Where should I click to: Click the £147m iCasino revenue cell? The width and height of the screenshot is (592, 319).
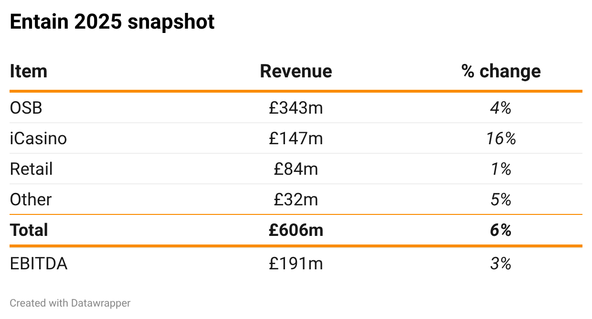(x=296, y=138)
